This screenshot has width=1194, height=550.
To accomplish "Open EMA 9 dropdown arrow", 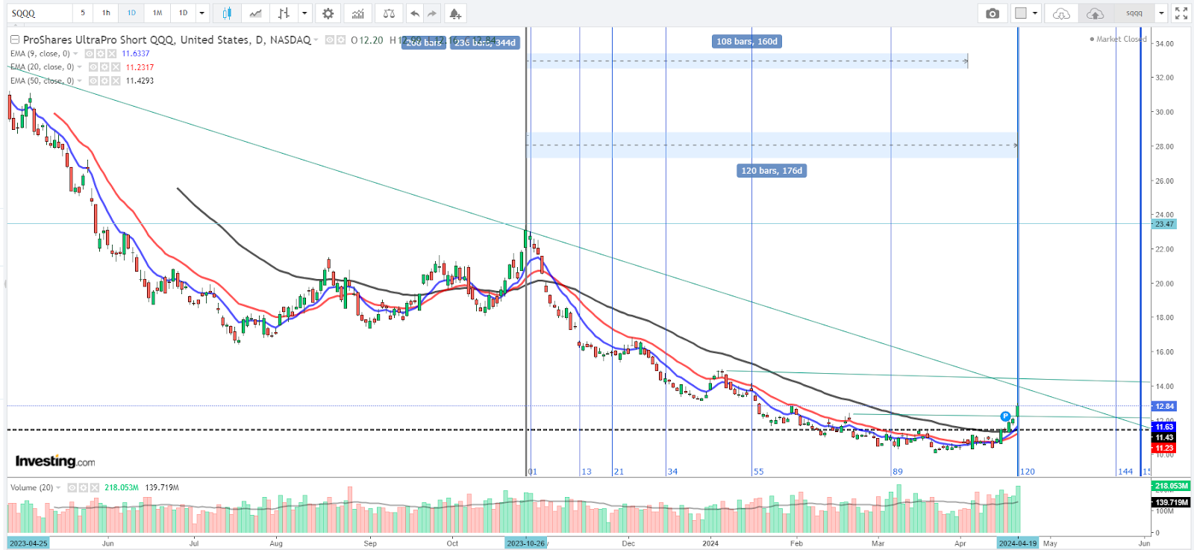I will [75, 54].
